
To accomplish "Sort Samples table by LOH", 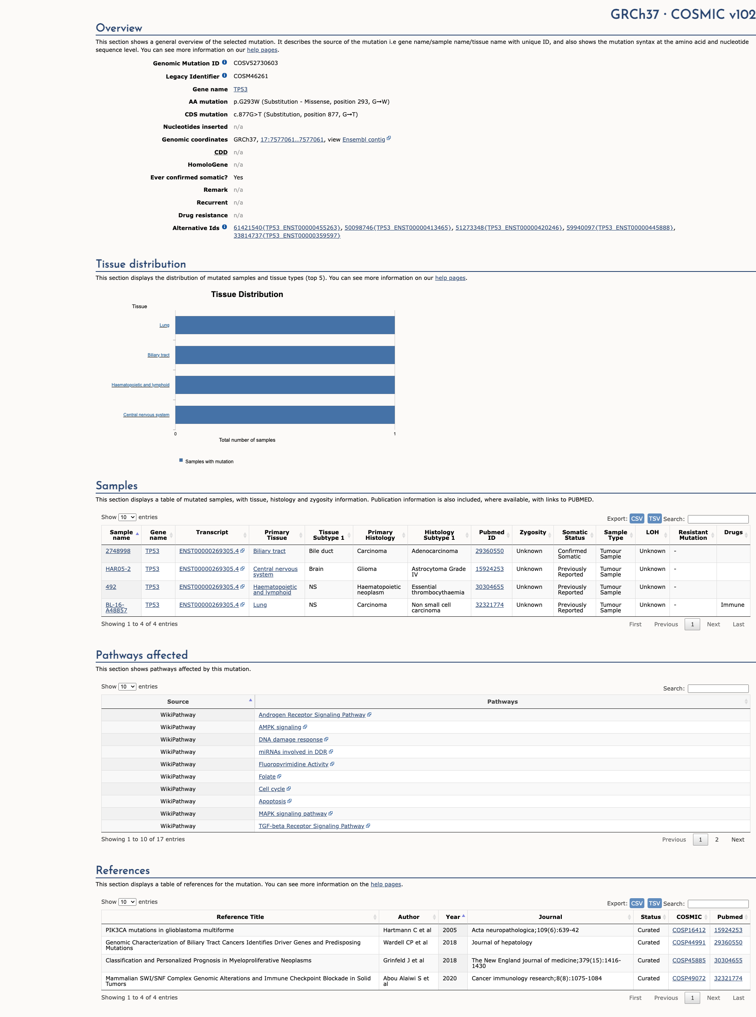I will (652, 535).
